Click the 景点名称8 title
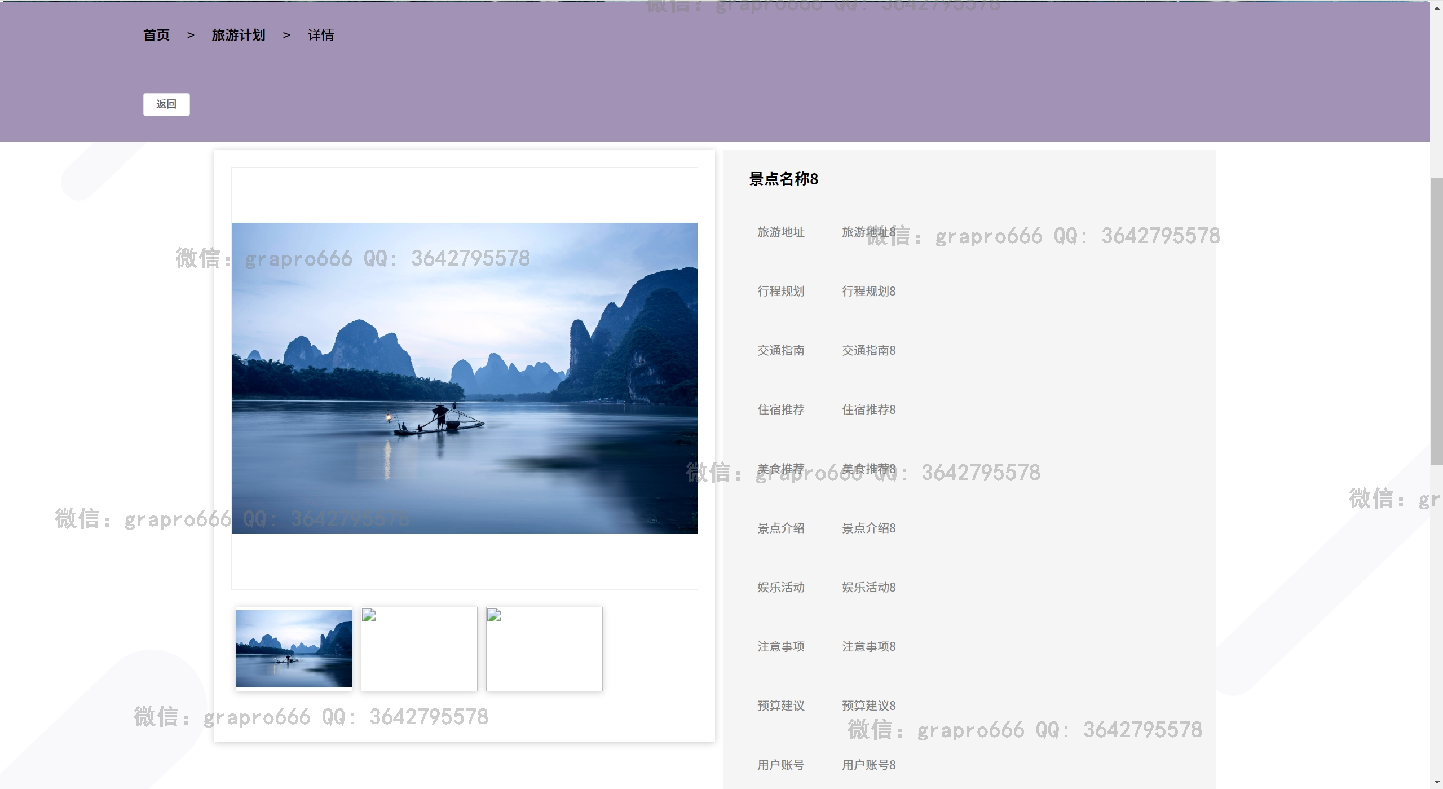The width and height of the screenshot is (1443, 789). [783, 179]
